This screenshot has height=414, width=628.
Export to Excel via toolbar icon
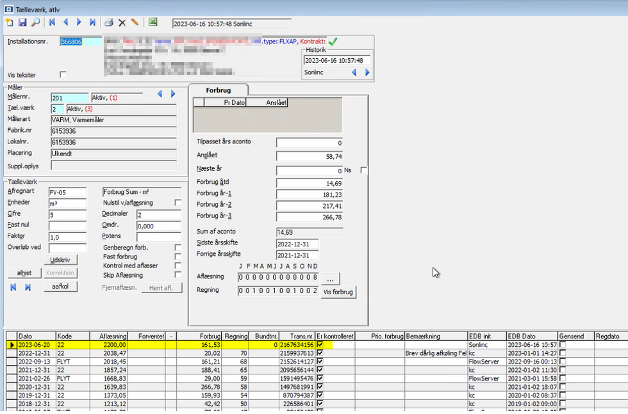tap(153, 22)
